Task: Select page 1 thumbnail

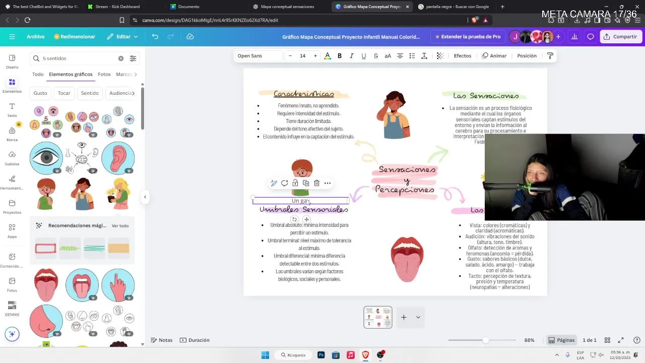Action: click(378, 317)
